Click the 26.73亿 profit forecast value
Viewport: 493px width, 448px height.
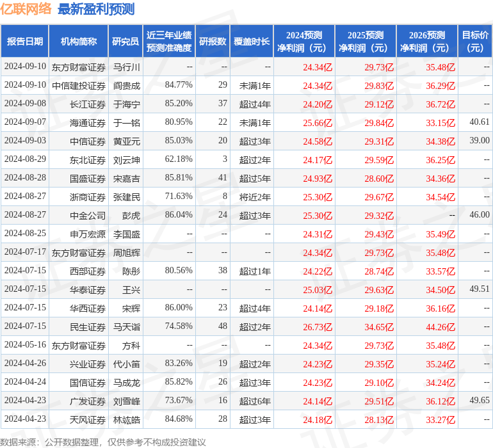tap(318, 327)
